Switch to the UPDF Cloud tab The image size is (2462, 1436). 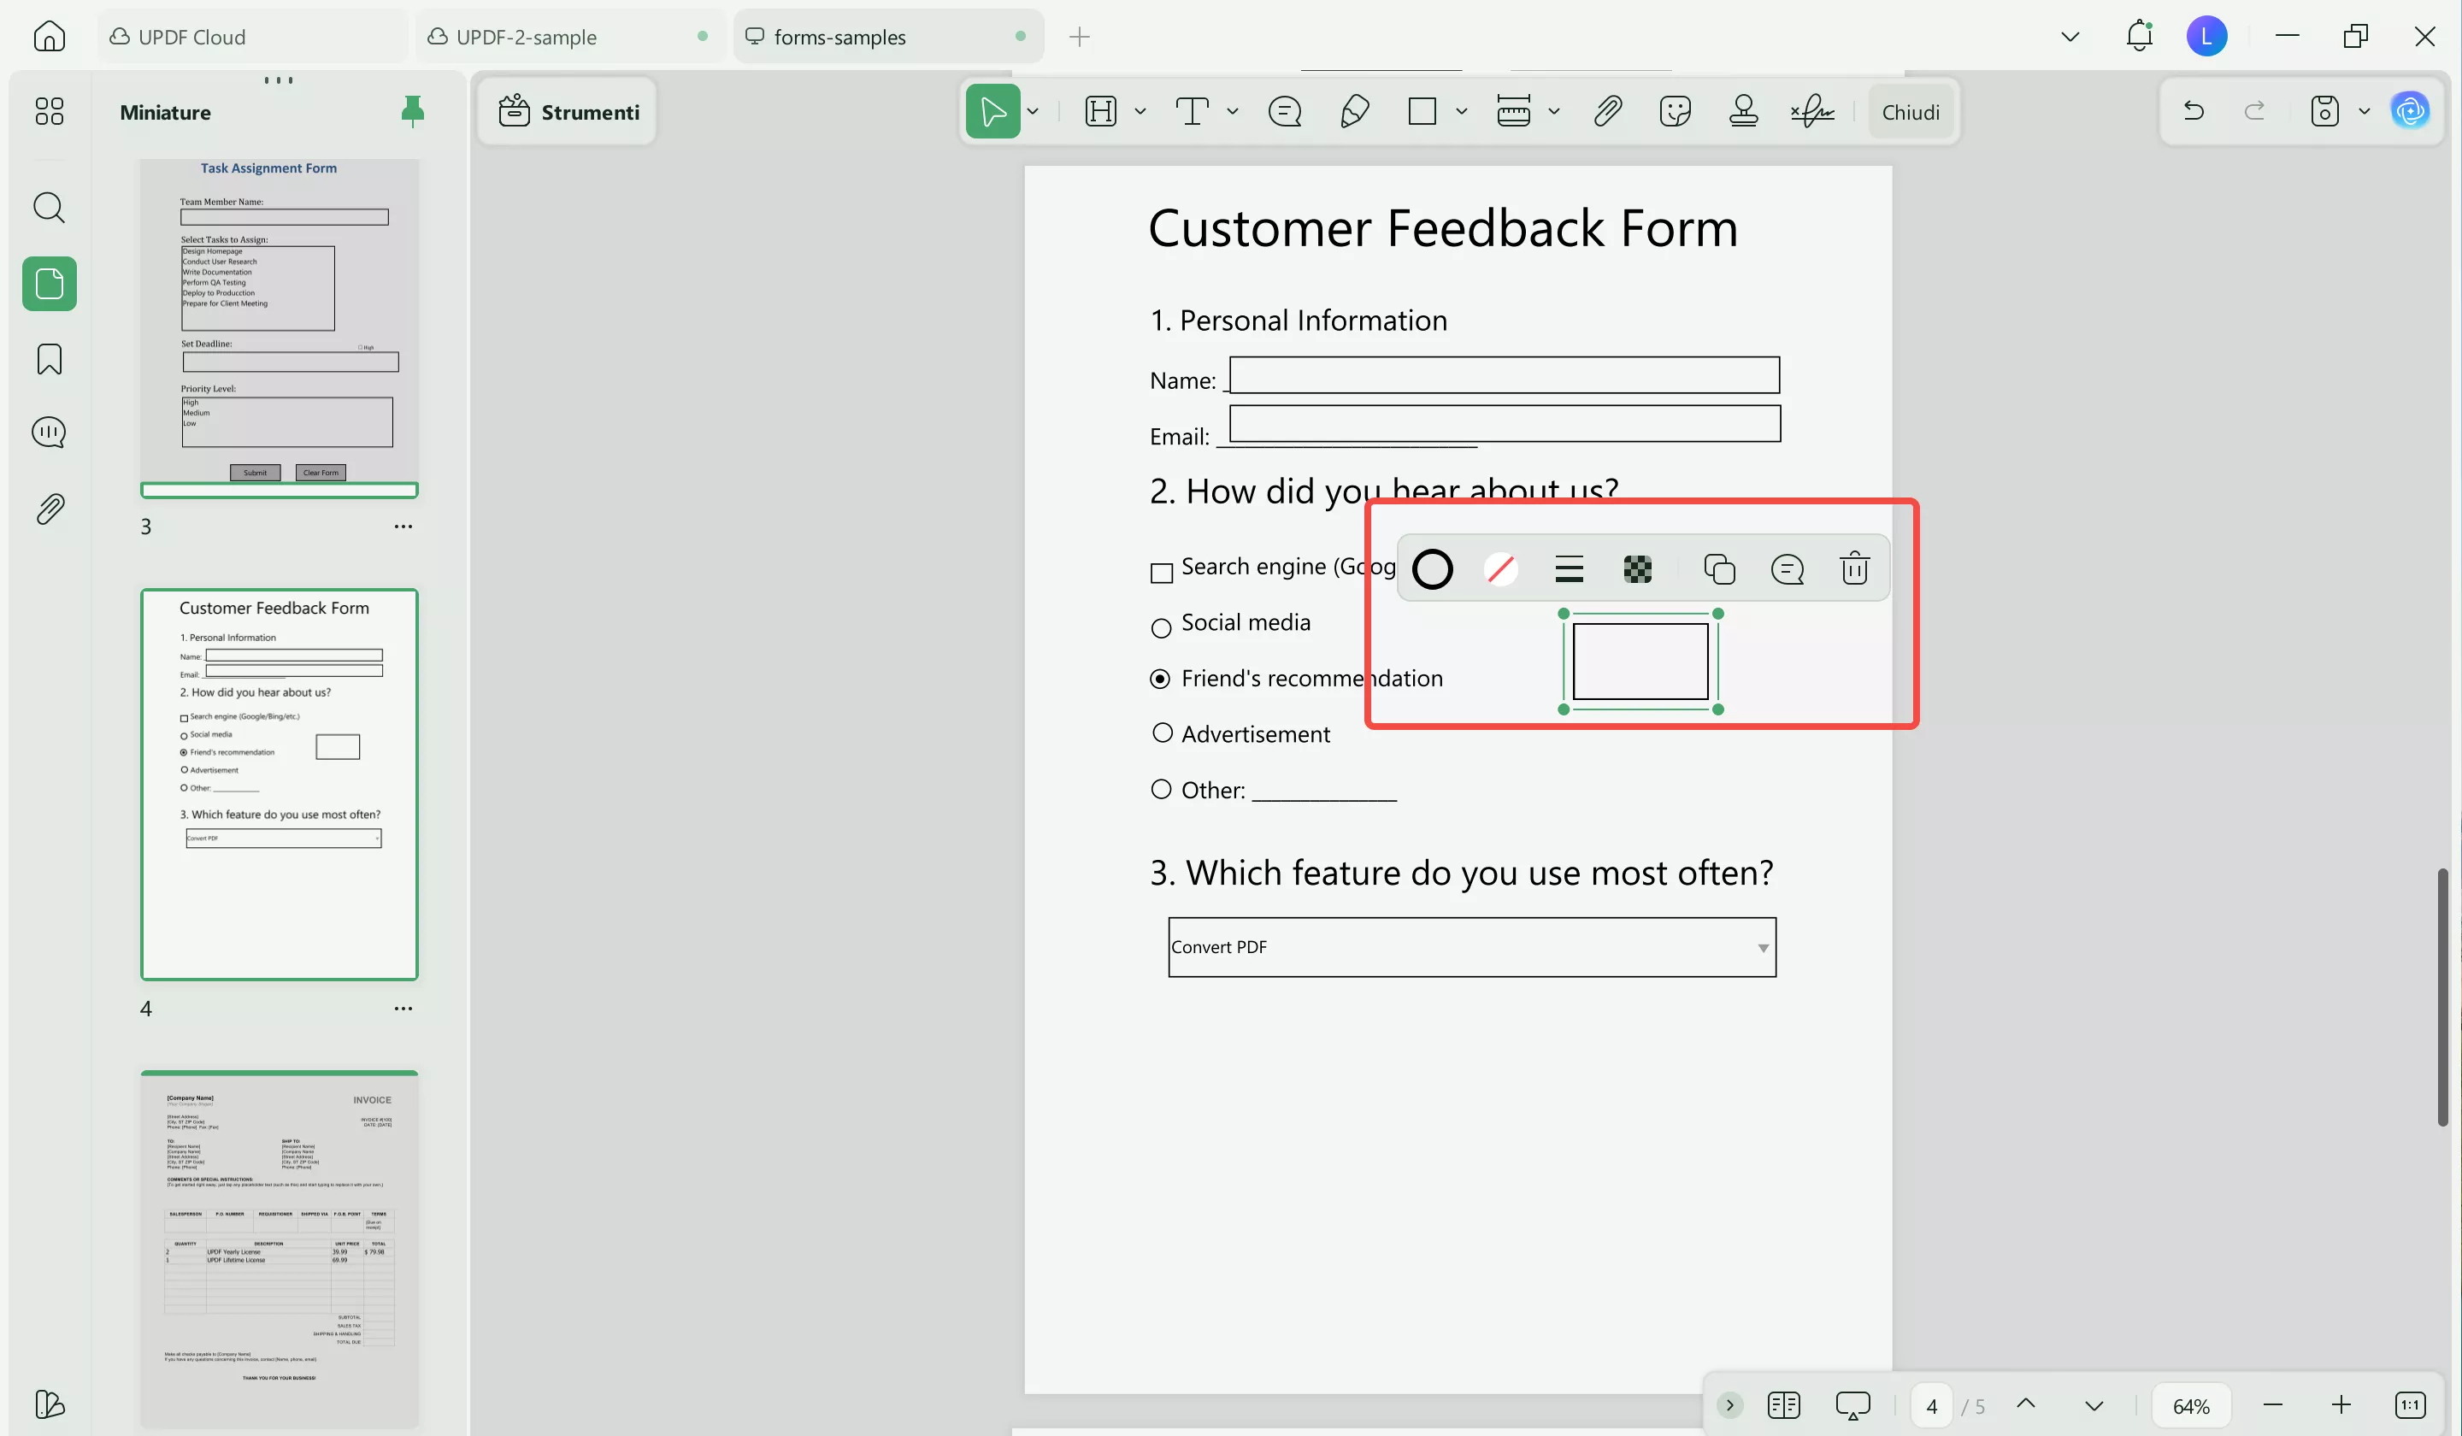[x=191, y=37]
